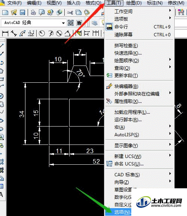
Task: Select the Quick Dimension tool
Action: 79,33
